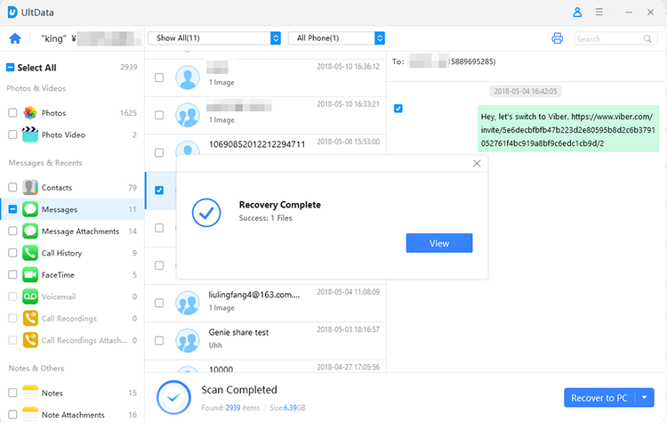Select Messages in the sidebar

[60, 209]
